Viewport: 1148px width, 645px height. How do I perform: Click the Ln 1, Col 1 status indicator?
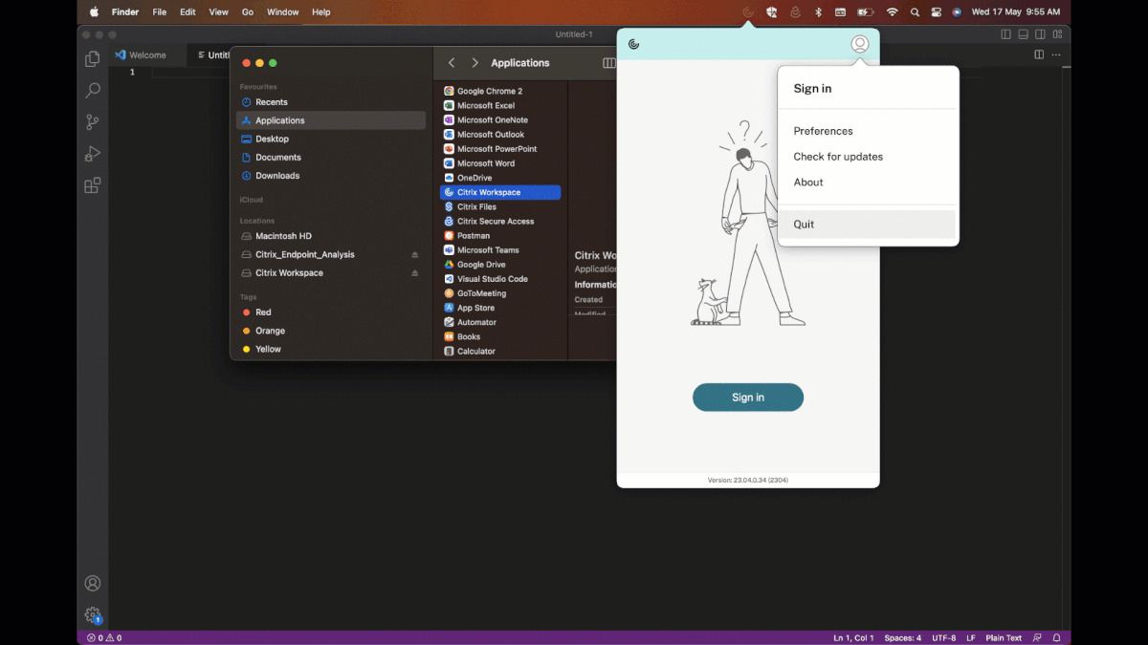coord(851,637)
